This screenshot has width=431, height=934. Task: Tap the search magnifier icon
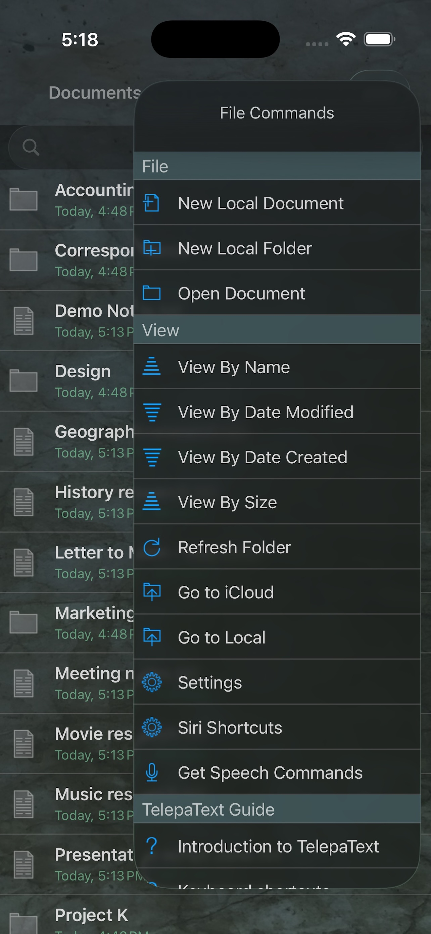[31, 147]
